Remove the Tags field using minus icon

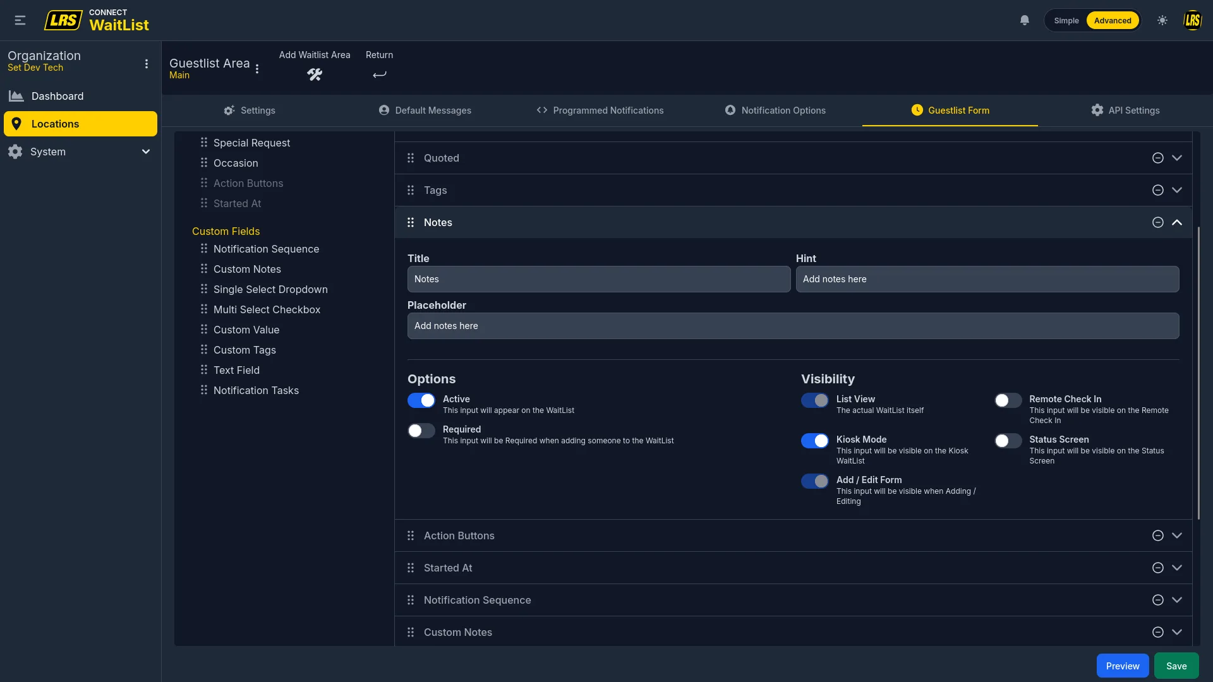(1157, 190)
